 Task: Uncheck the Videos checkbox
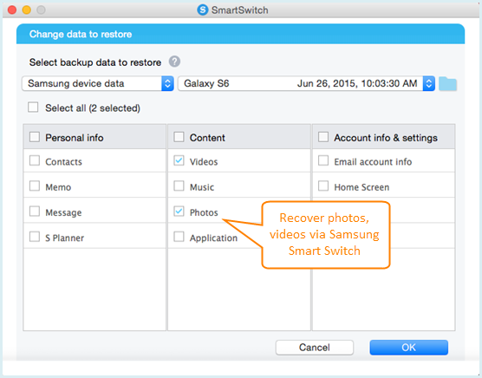point(179,160)
